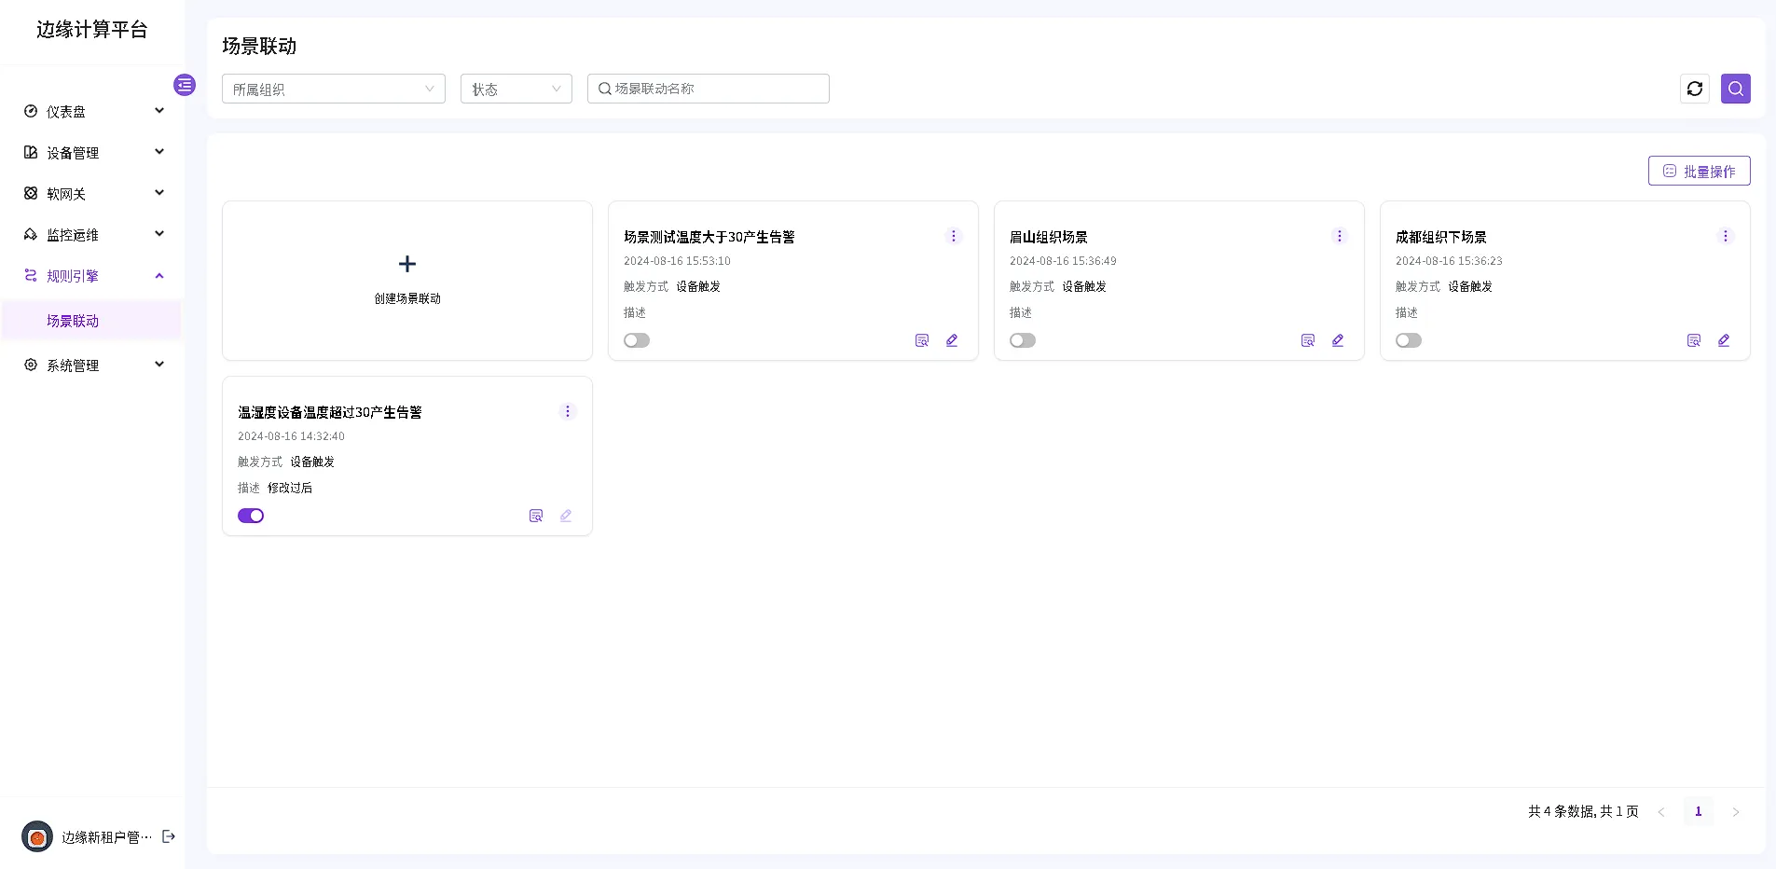
Task: Click the 批量操作 button
Action: [1699, 171]
